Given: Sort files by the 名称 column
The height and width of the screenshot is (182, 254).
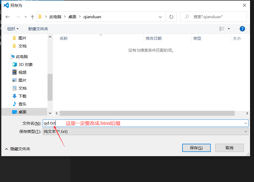Looking at the screenshot, I should pyautogui.click(x=63, y=38).
